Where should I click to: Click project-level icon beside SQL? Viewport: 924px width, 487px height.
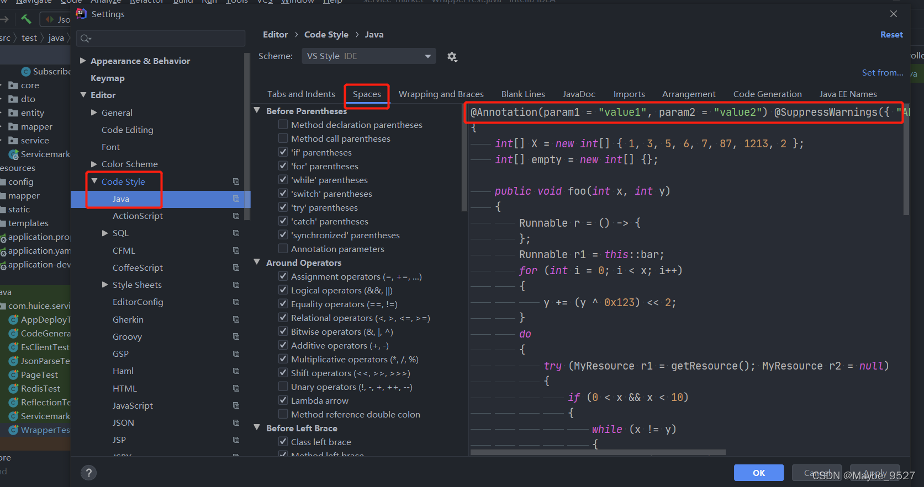coord(236,233)
